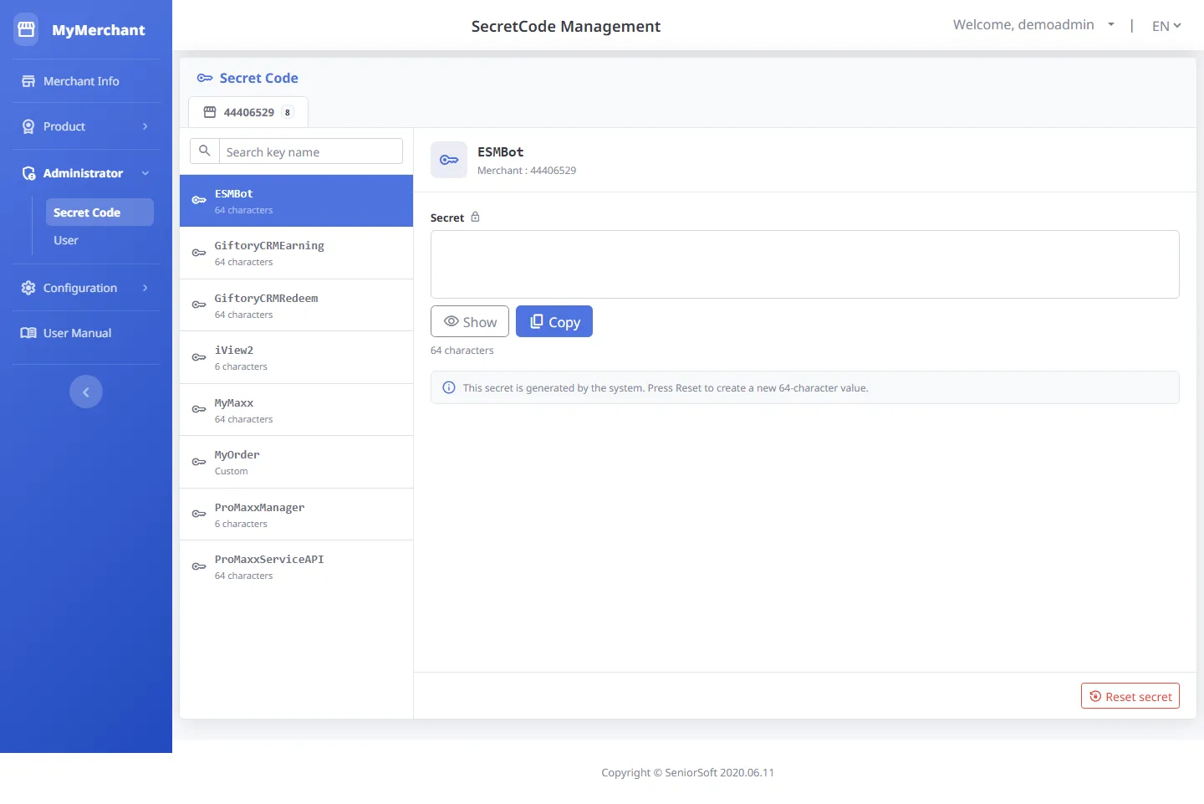Expand the Configuration menu chevron
The image size is (1204, 804).
tap(145, 288)
